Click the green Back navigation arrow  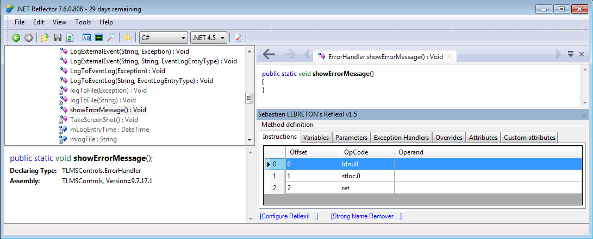click(16, 38)
